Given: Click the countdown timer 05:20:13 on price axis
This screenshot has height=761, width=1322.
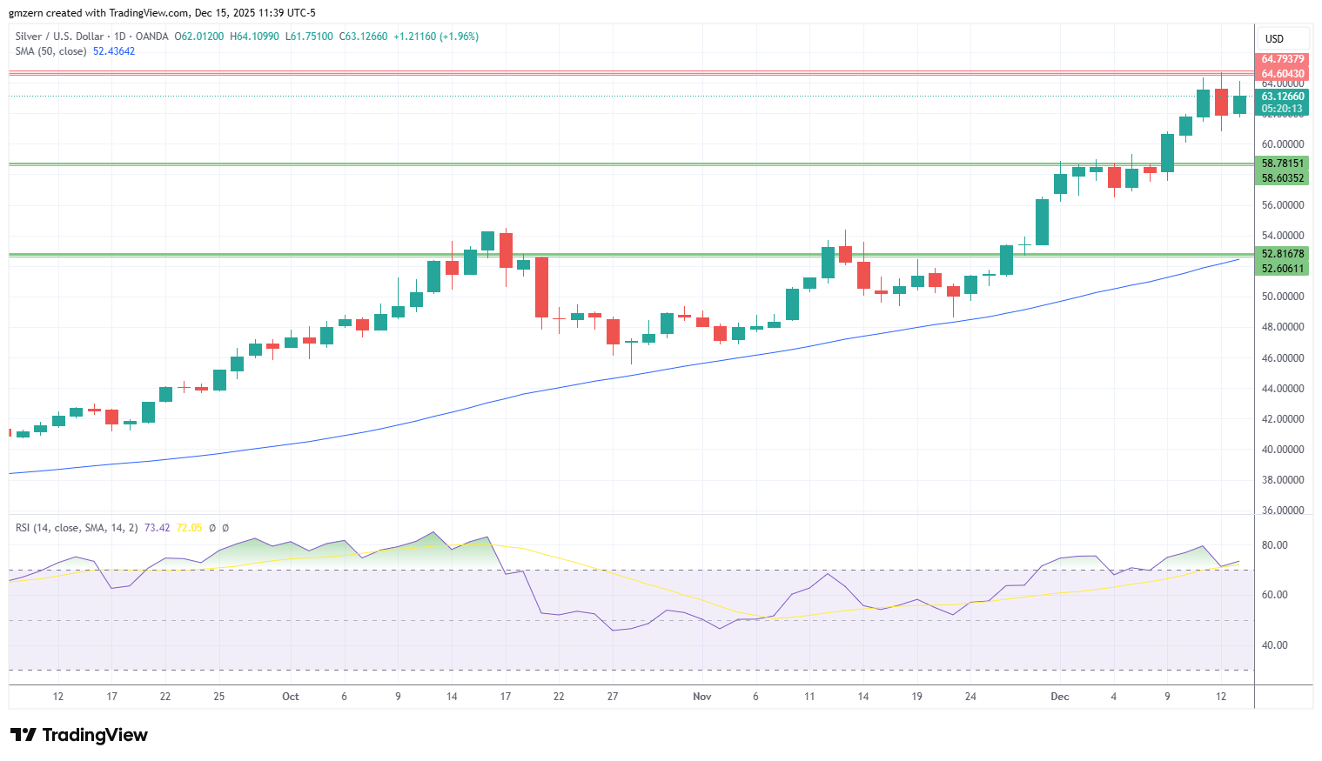Looking at the screenshot, I should tap(1283, 110).
